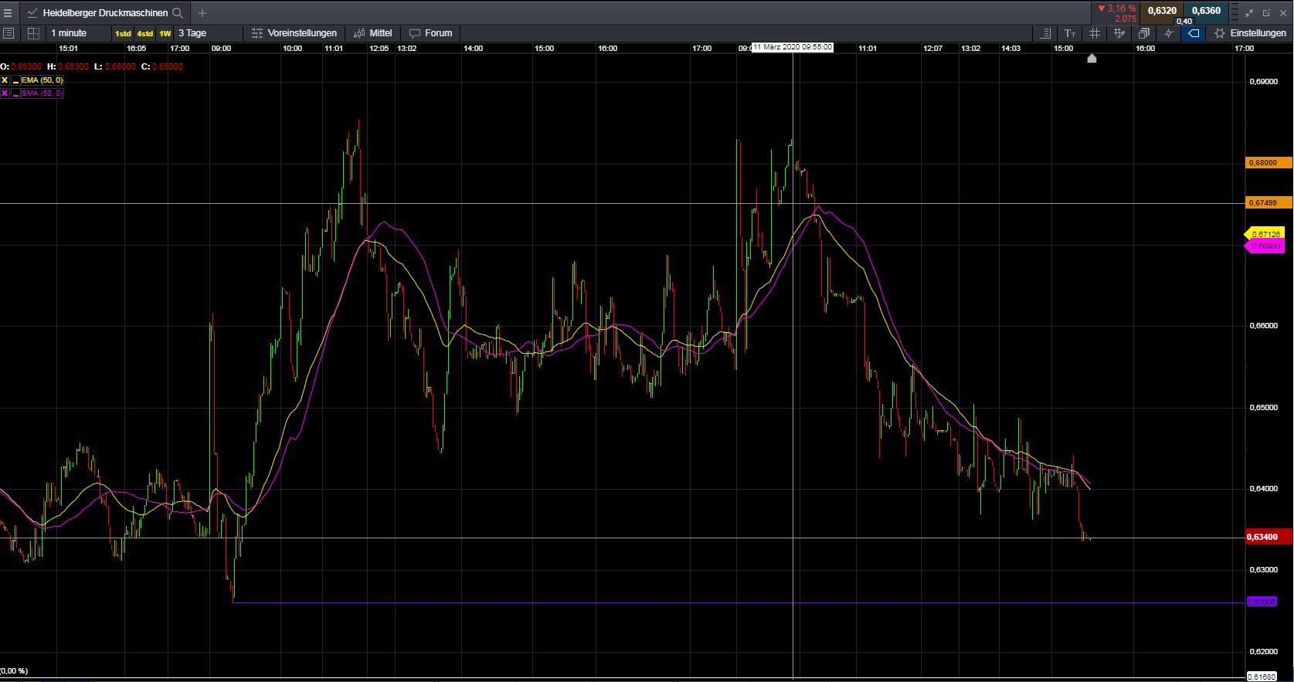Open the hamburger main menu

[8, 13]
